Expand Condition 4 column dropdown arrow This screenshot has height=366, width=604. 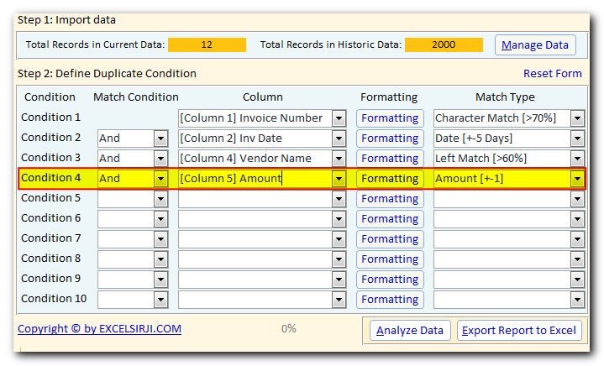tap(339, 179)
